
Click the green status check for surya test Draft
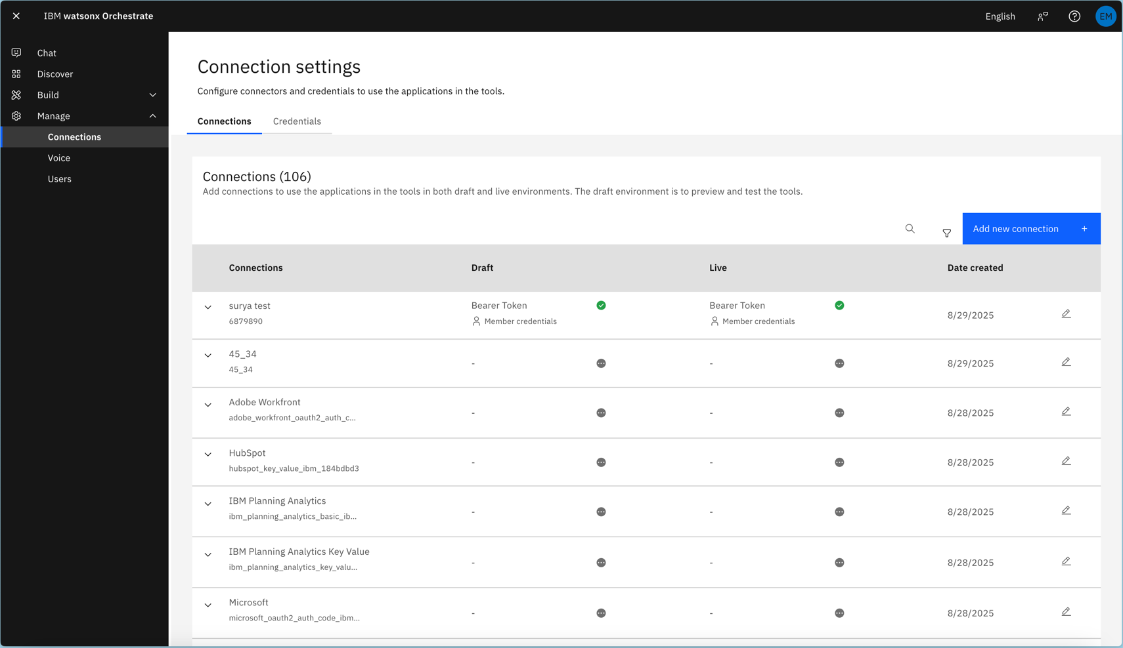coord(601,305)
